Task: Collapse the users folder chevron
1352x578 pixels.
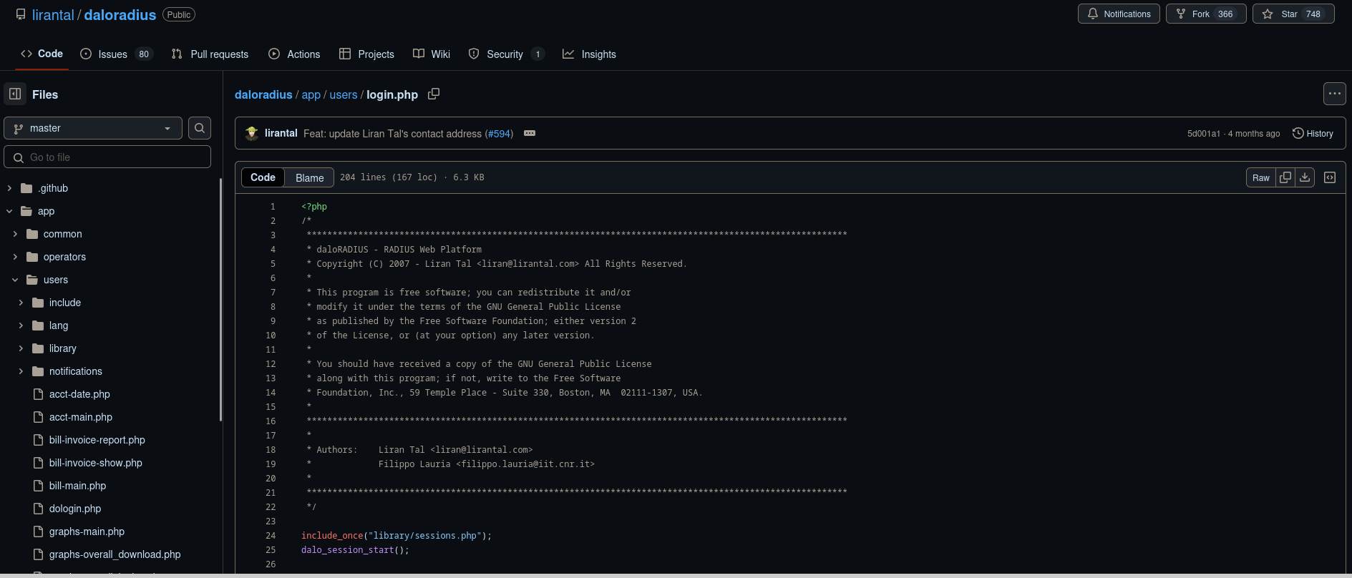Action: 15,280
